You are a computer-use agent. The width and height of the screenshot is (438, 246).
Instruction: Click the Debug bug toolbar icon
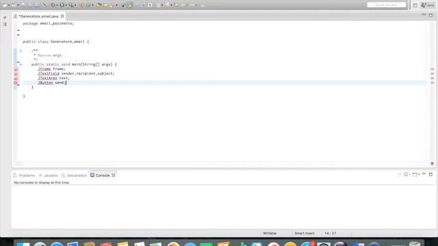click(53, 5)
